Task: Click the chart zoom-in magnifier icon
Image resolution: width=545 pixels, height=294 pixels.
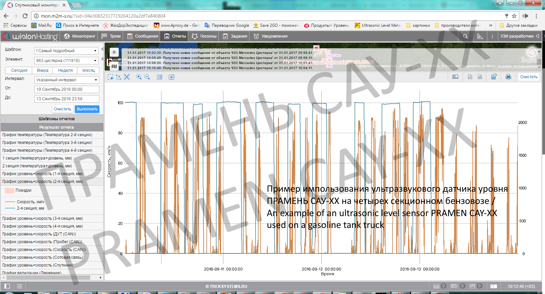Action: 139,77
